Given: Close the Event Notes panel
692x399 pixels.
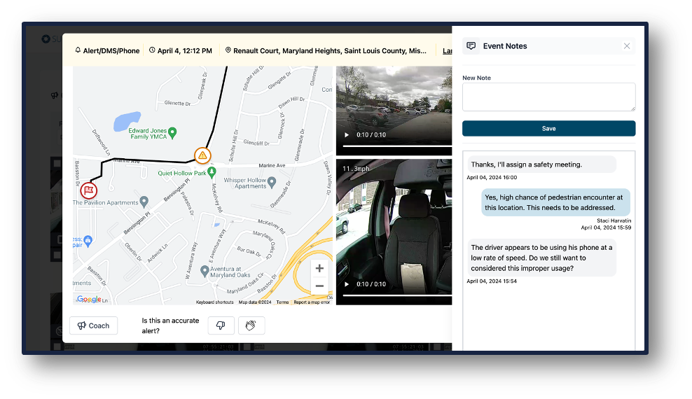Looking at the screenshot, I should click(x=627, y=46).
